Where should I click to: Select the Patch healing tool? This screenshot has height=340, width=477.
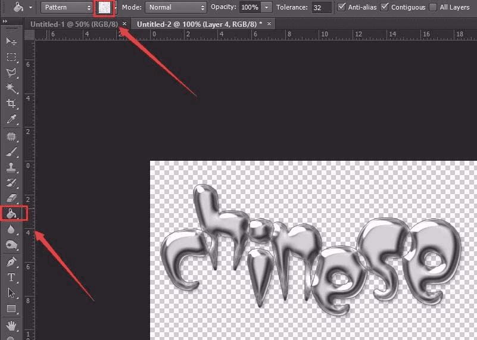click(x=11, y=136)
